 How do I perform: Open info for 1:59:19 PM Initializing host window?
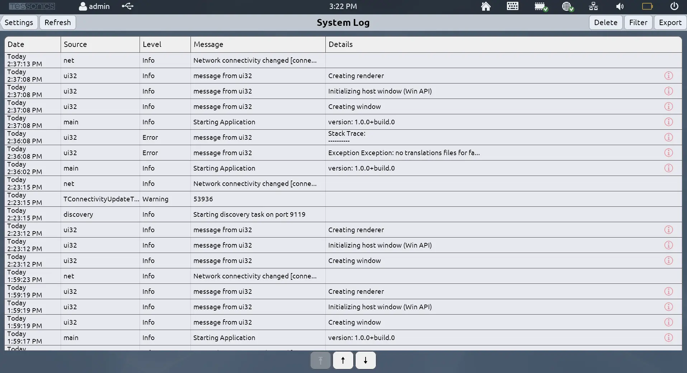668,307
